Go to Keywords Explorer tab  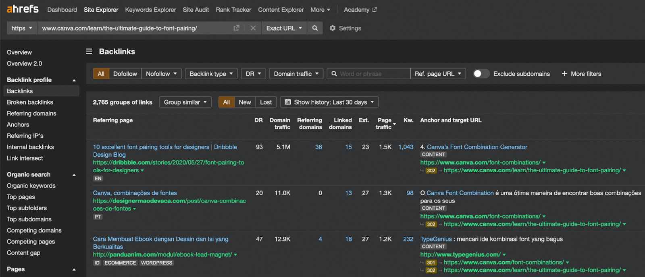pyautogui.click(x=150, y=10)
